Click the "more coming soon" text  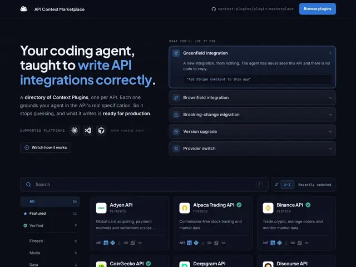coord(127,131)
